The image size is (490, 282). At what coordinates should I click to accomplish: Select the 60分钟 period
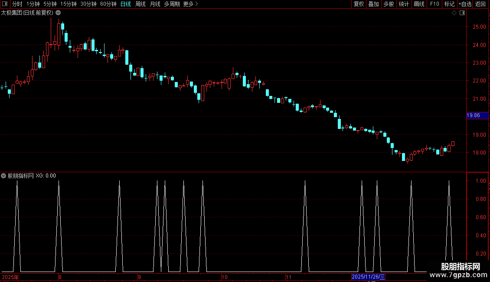(x=108, y=4)
